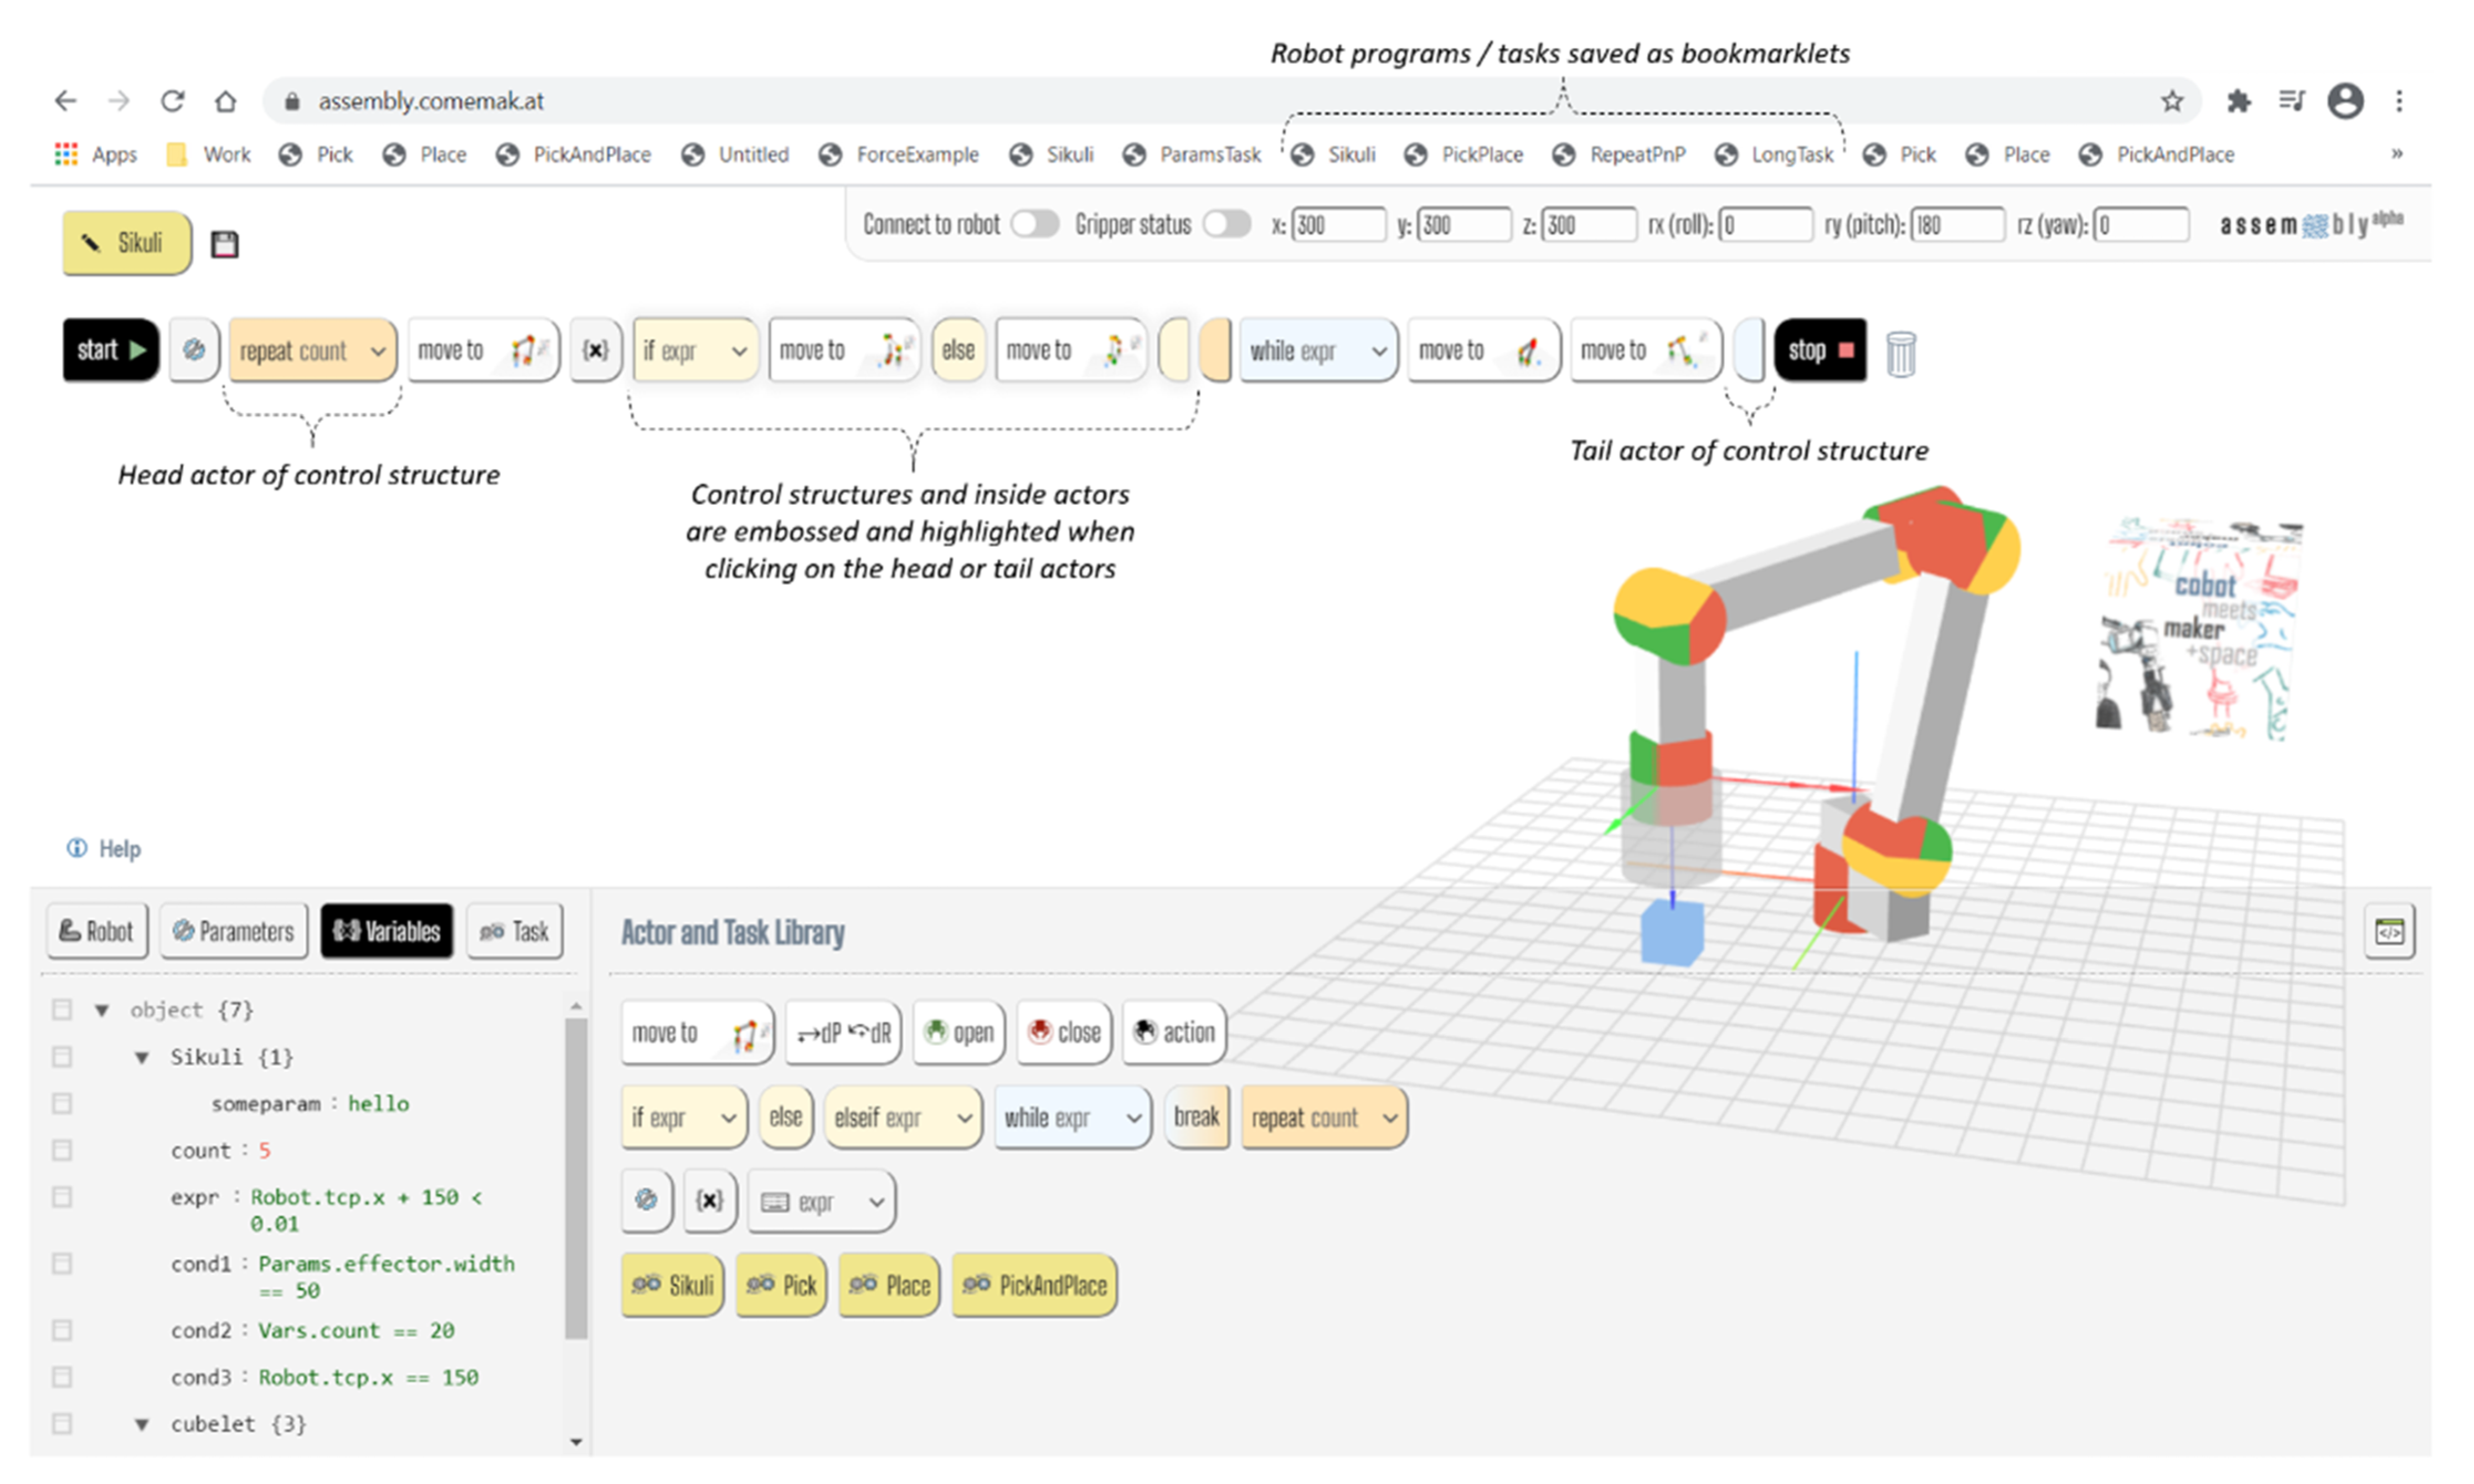Open the while expr dropdown in library
The width and height of the screenshot is (2474, 1484).
(1132, 1118)
